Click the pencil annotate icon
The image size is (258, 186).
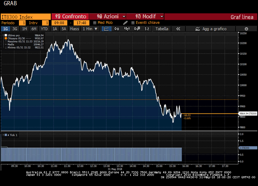[x=125, y=22]
